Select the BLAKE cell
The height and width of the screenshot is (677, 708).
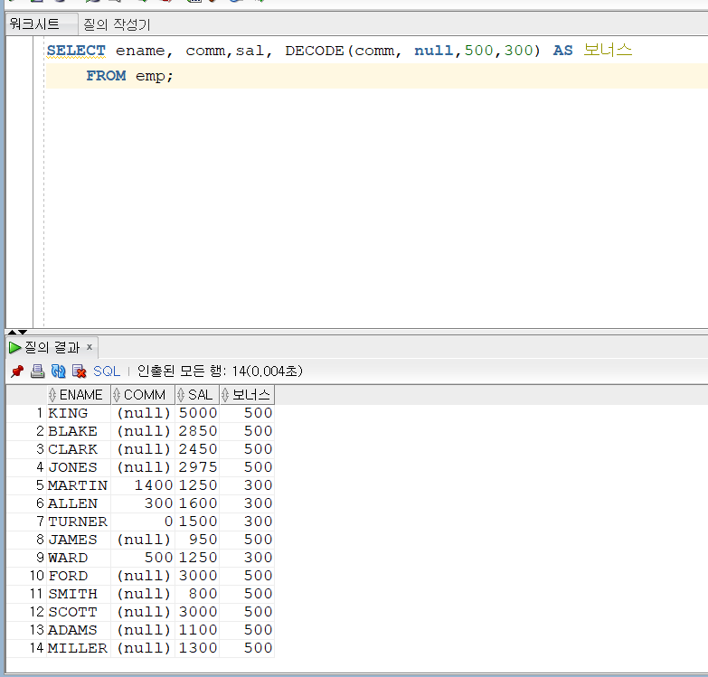click(79, 431)
